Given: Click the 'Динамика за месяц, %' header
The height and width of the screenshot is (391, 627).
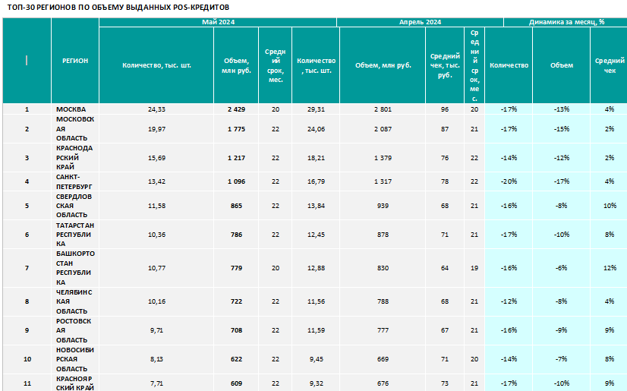Looking at the screenshot, I should [566, 22].
